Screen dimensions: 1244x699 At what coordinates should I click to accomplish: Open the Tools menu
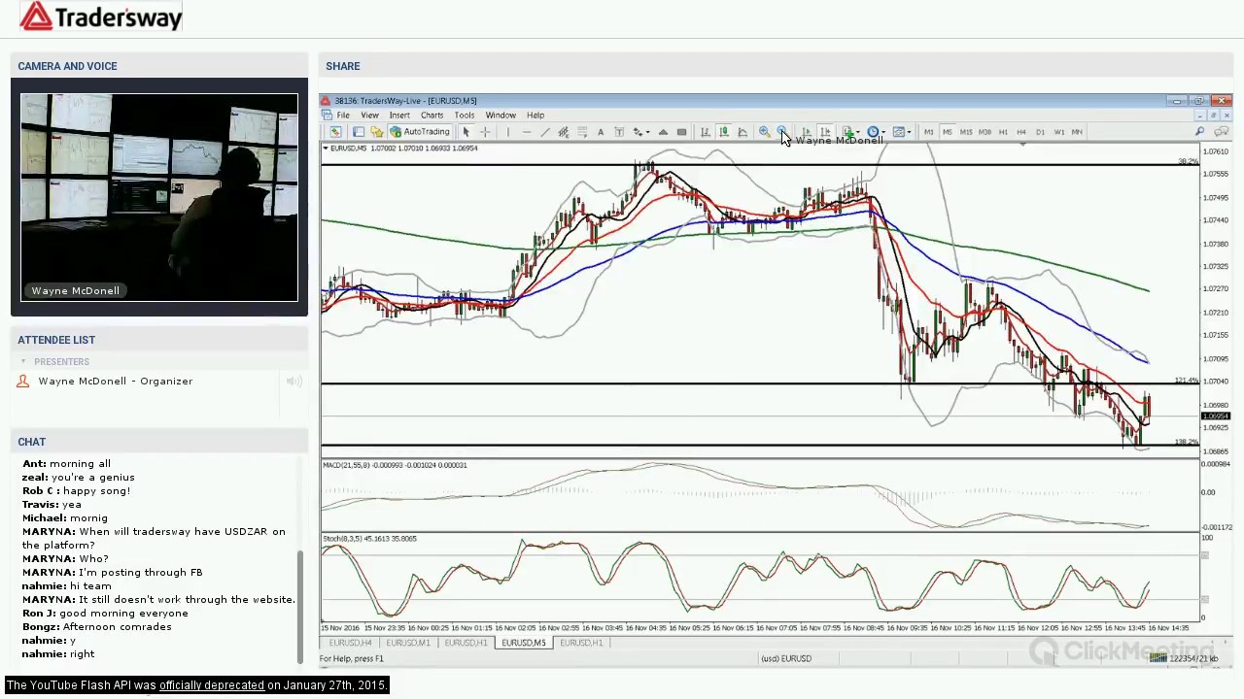pyautogui.click(x=465, y=116)
